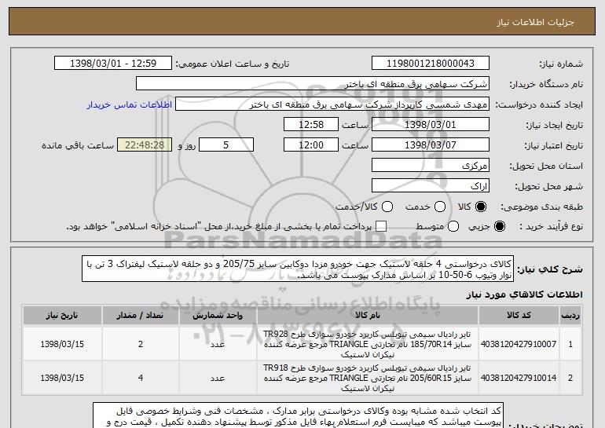Click item code 4038120427910014
This screenshot has width=605, height=428.
click(x=519, y=378)
